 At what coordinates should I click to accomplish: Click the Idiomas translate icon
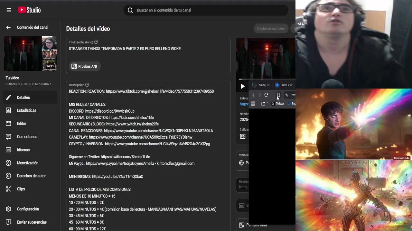(x=9, y=150)
